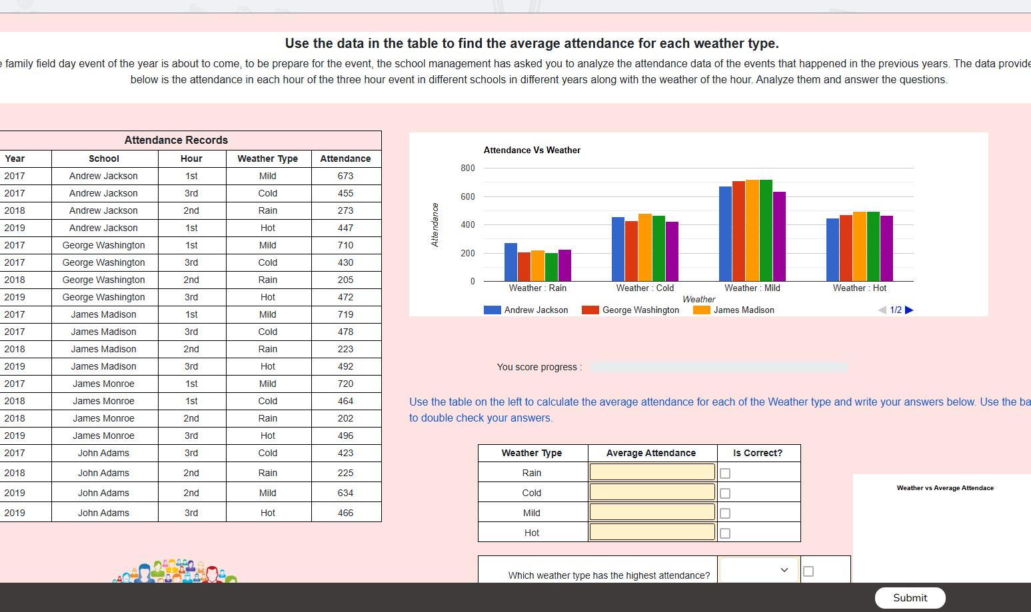
Task: Select the orange James Madison legend swatch
Action: [x=700, y=310]
